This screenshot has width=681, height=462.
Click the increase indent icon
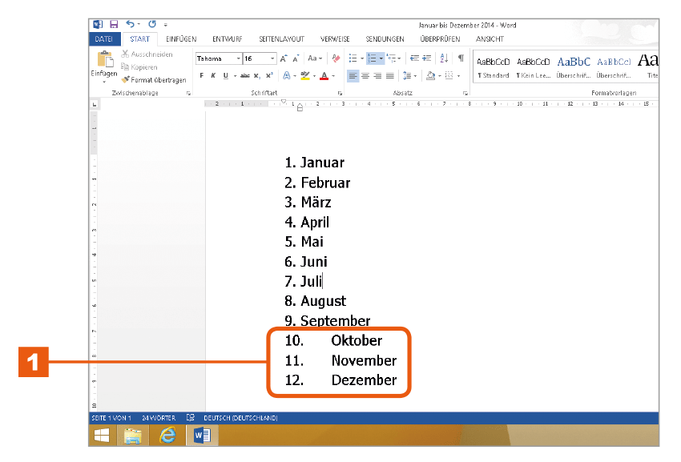pyautogui.click(x=427, y=58)
